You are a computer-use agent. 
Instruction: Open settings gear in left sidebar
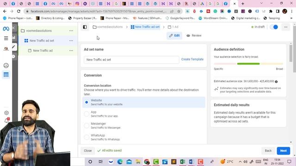point(6,113)
